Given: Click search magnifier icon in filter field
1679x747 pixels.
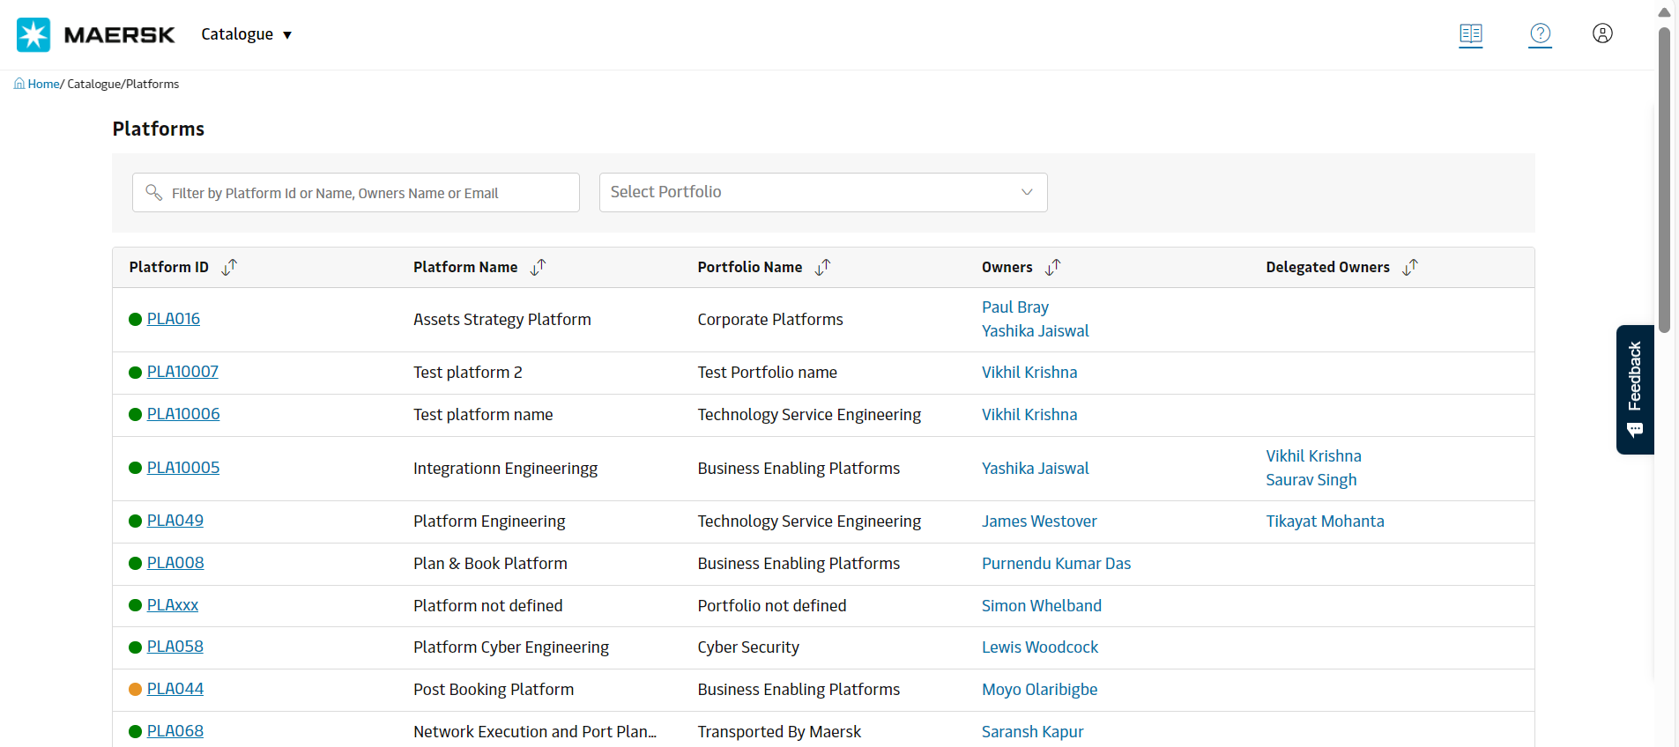Looking at the screenshot, I should click(x=153, y=192).
